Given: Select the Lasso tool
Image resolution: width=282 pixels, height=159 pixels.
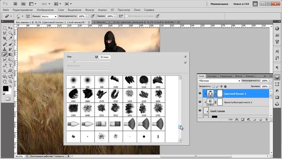Looking at the screenshot, I should tap(5, 33).
